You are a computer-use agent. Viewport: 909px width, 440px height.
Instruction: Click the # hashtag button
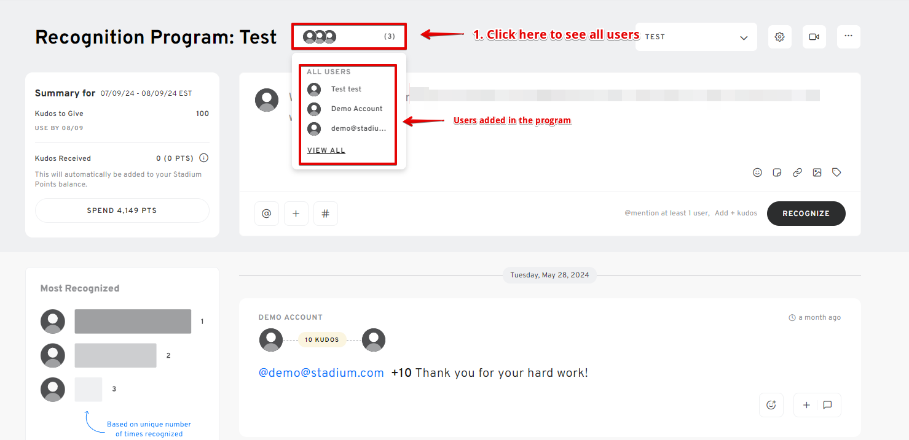(x=326, y=214)
